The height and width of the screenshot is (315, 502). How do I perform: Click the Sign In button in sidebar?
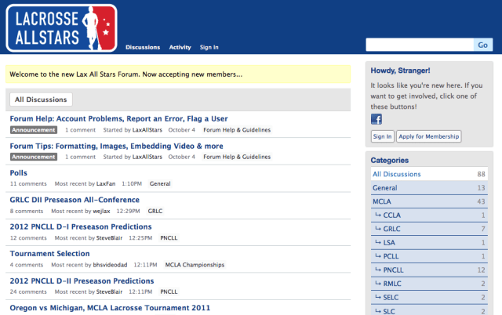coord(382,136)
